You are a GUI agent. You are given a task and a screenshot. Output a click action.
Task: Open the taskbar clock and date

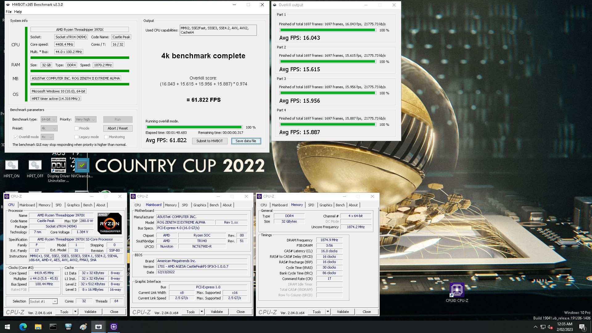[565, 327]
